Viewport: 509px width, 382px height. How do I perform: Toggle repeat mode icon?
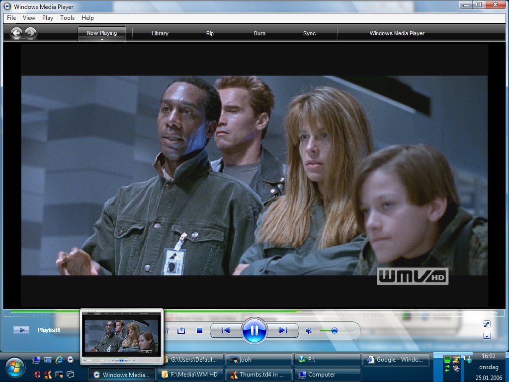pos(181,330)
